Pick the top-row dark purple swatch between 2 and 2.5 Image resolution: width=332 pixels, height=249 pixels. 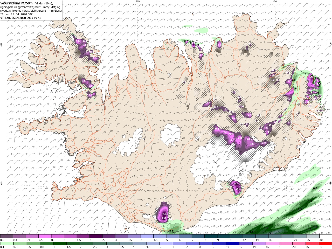tap(96, 236)
